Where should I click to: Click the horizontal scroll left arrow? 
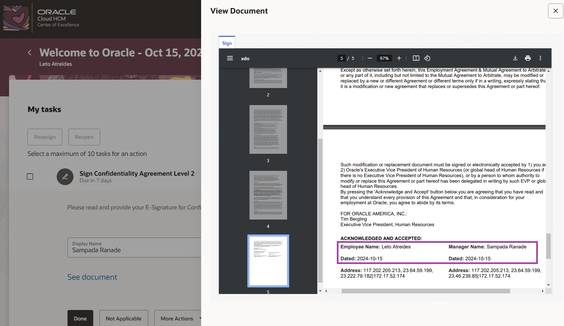coord(326,291)
